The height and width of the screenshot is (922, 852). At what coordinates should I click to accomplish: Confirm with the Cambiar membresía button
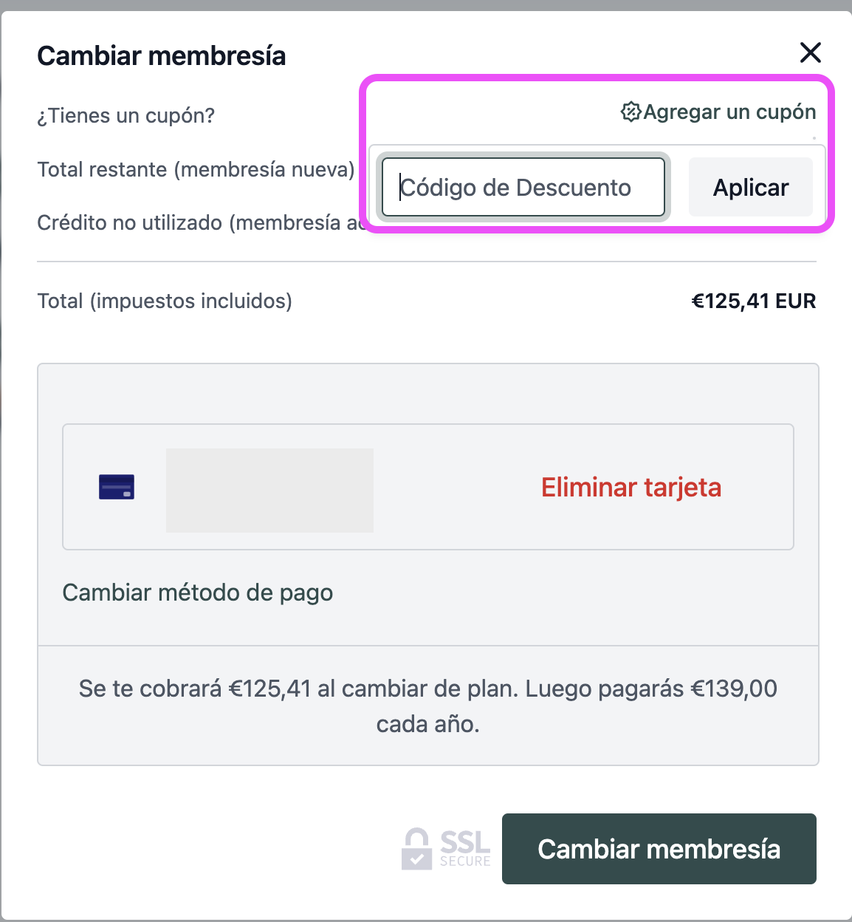(x=659, y=849)
